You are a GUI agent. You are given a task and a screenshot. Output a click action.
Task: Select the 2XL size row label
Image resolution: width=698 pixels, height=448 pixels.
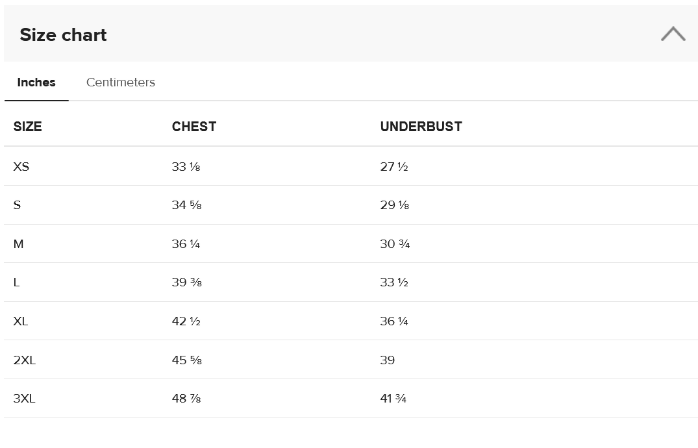click(25, 360)
